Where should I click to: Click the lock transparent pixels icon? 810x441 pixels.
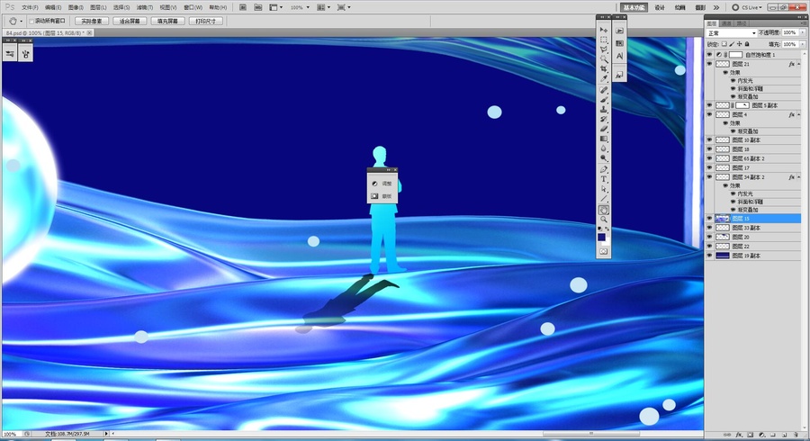click(x=724, y=44)
